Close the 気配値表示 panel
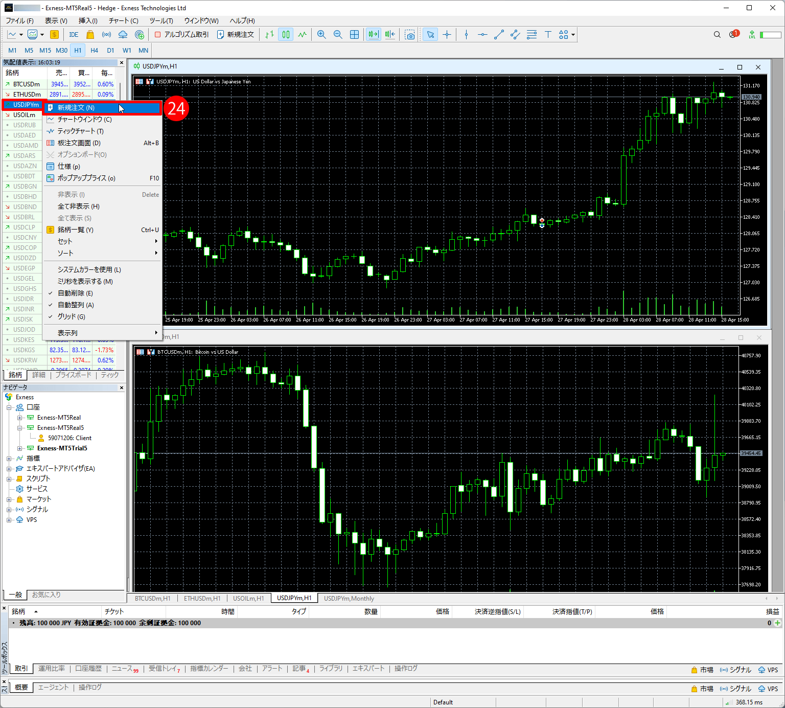785x708 pixels. (122, 62)
